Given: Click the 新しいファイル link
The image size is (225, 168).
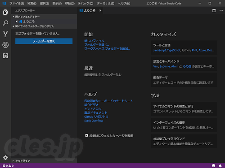Looking at the screenshot, I should pyautogui.click(x=94, y=41).
